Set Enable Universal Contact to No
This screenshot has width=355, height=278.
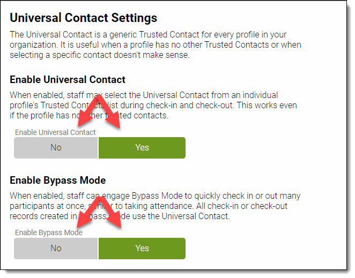pos(56,148)
